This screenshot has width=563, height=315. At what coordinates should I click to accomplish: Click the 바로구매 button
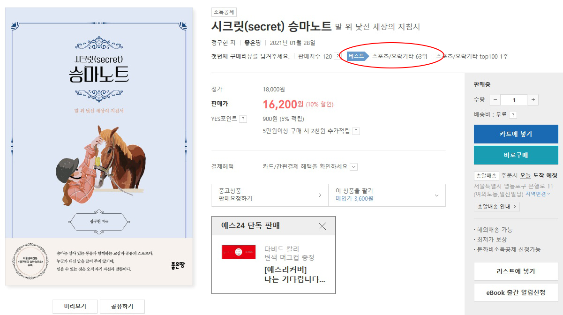(516, 155)
